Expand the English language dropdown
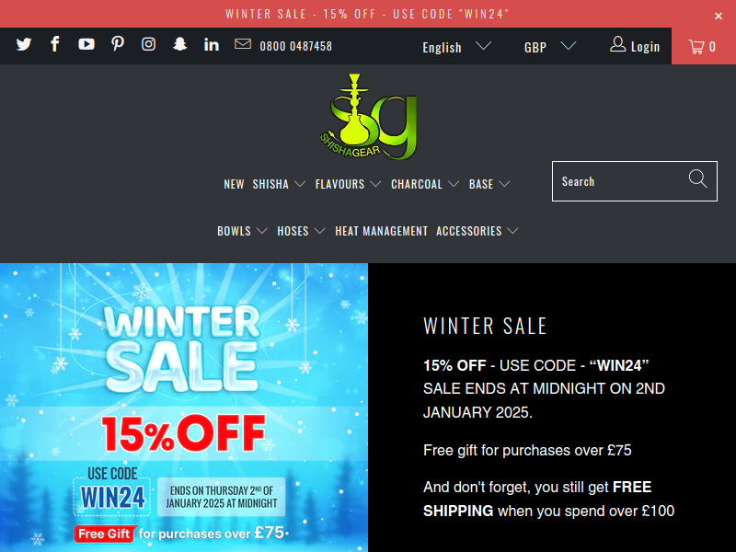 [x=456, y=47]
